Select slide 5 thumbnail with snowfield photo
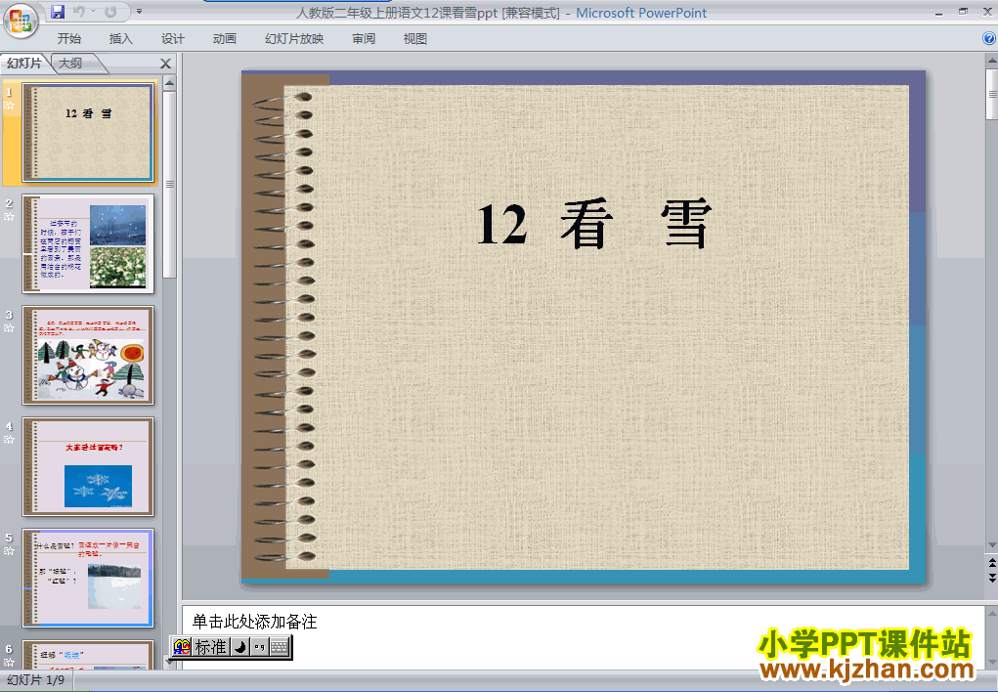 [88, 578]
